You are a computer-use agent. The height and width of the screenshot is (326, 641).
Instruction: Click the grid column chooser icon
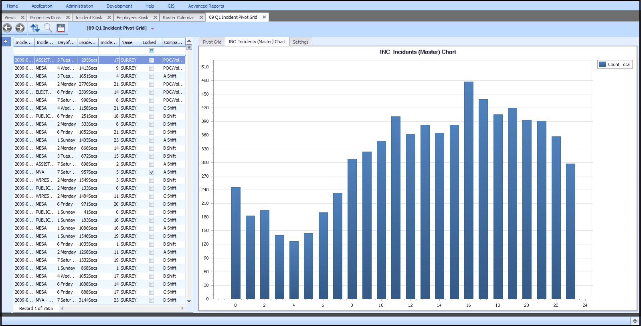189,47
